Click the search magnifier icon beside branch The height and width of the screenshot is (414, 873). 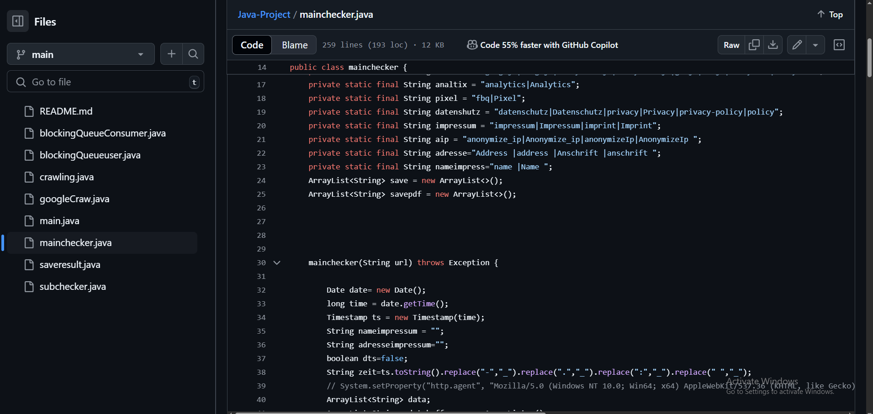(x=193, y=54)
